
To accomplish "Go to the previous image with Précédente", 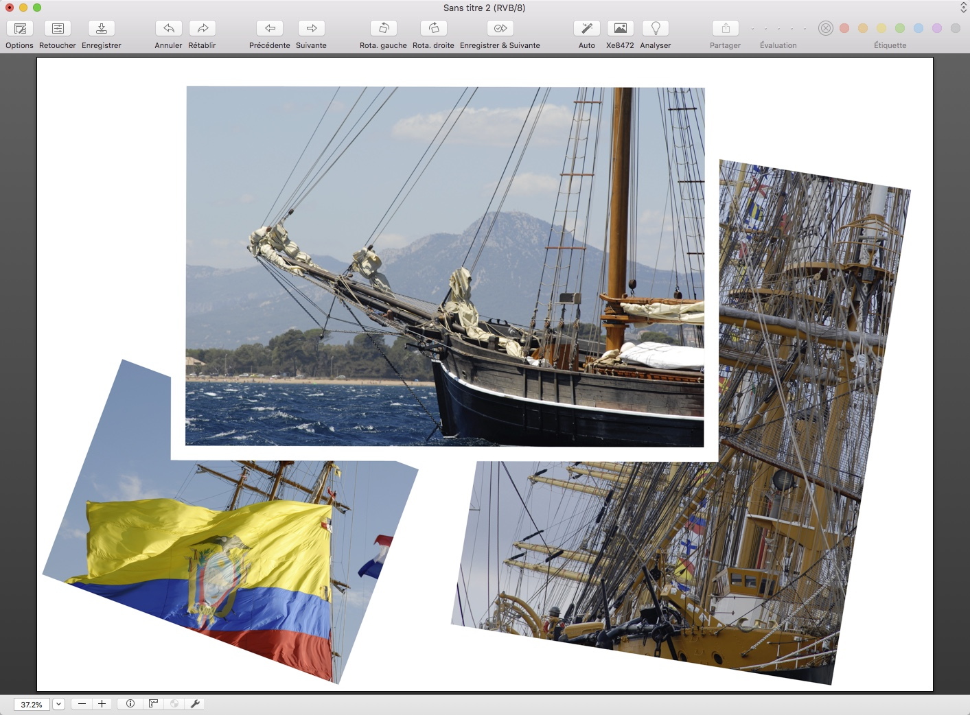I will 270,28.
